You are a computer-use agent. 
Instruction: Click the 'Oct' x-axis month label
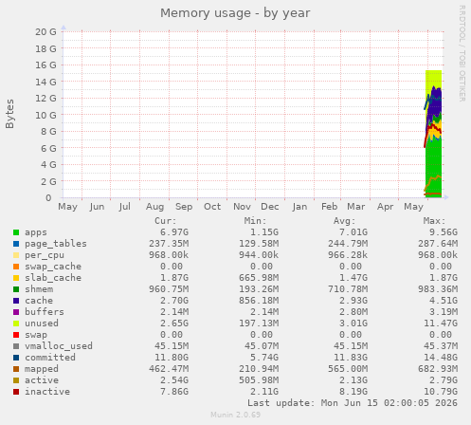(x=212, y=207)
